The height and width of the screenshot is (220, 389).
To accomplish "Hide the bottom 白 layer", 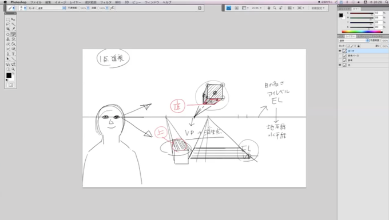I will [340, 65].
